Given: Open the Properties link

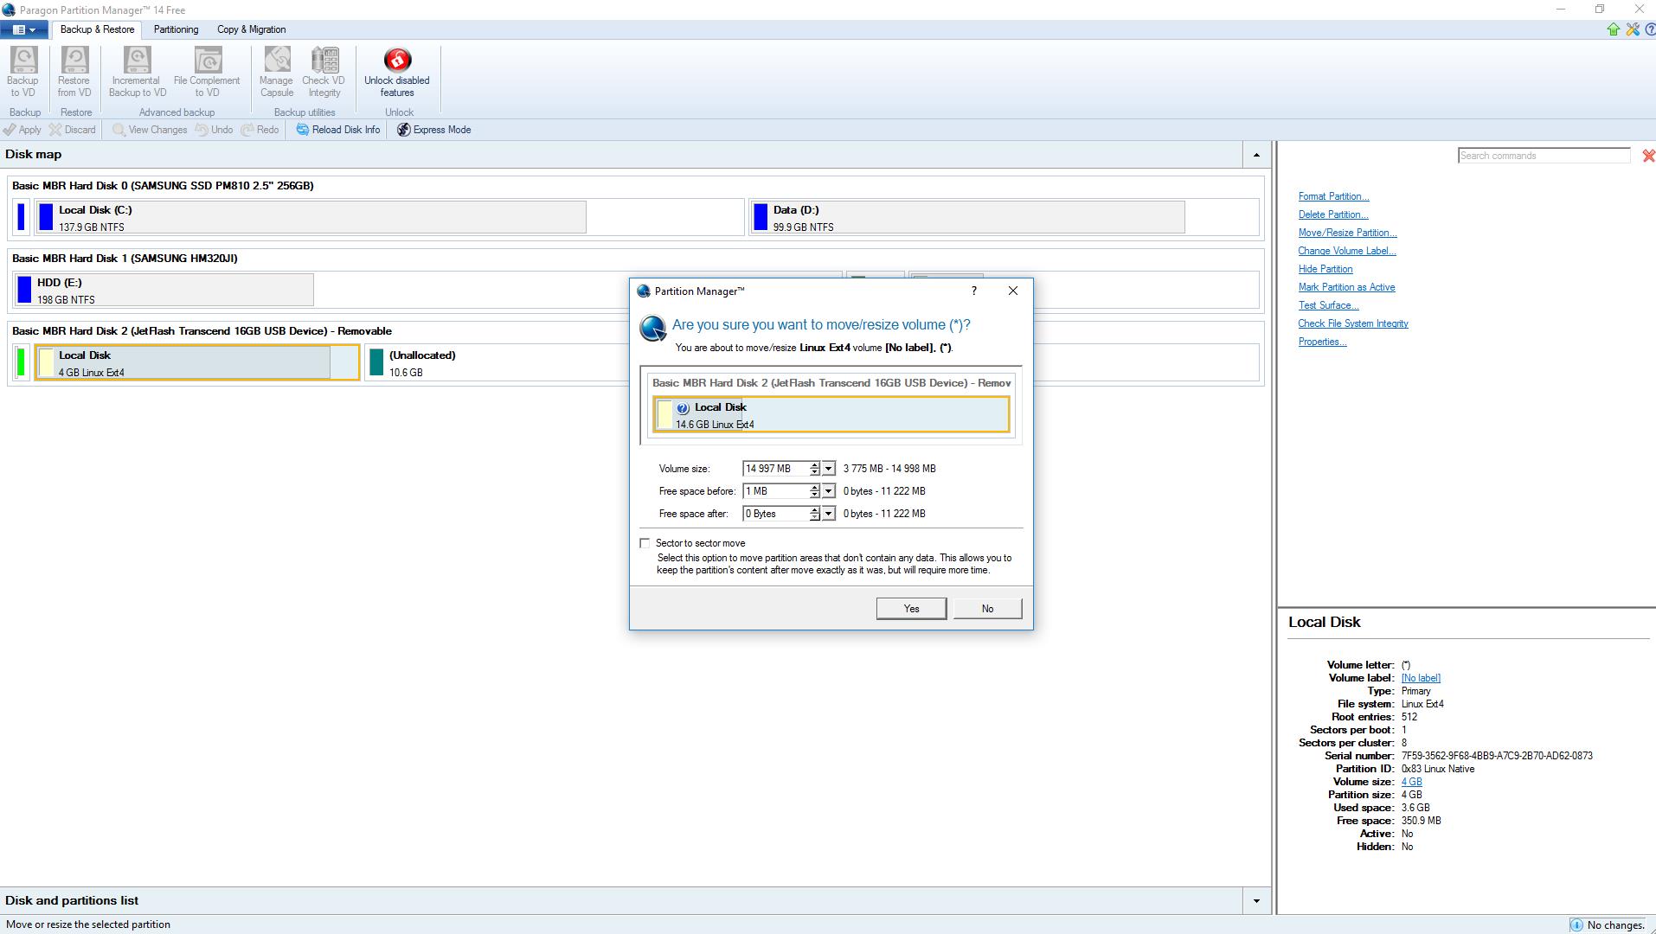Looking at the screenshot, I should [1322, 342].
